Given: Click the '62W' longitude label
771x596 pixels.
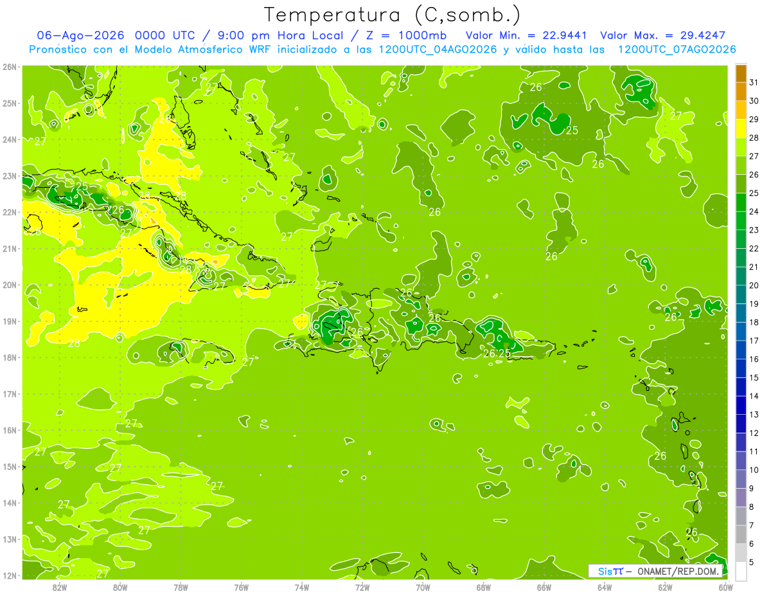Looking at the screenshot, I should 665,587.
